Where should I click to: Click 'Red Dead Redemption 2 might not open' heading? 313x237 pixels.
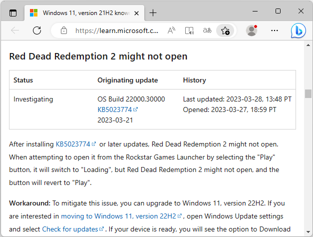point(98,56)
